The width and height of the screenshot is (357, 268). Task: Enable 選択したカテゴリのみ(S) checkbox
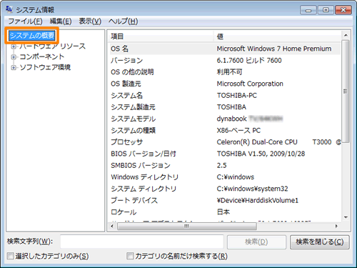click(x=10, y=257)
